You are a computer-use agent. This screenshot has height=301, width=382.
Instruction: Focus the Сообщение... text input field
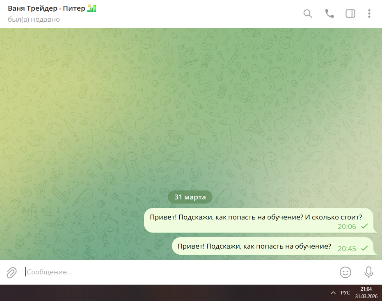176,272
